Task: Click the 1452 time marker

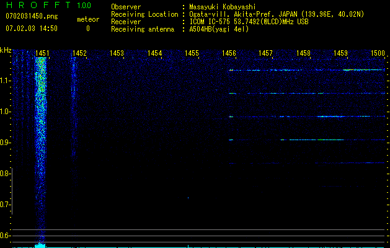Action: click(x=79, y=53)
